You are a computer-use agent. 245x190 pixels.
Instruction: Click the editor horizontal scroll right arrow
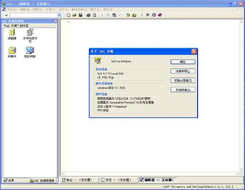click(x=237, y=173)
